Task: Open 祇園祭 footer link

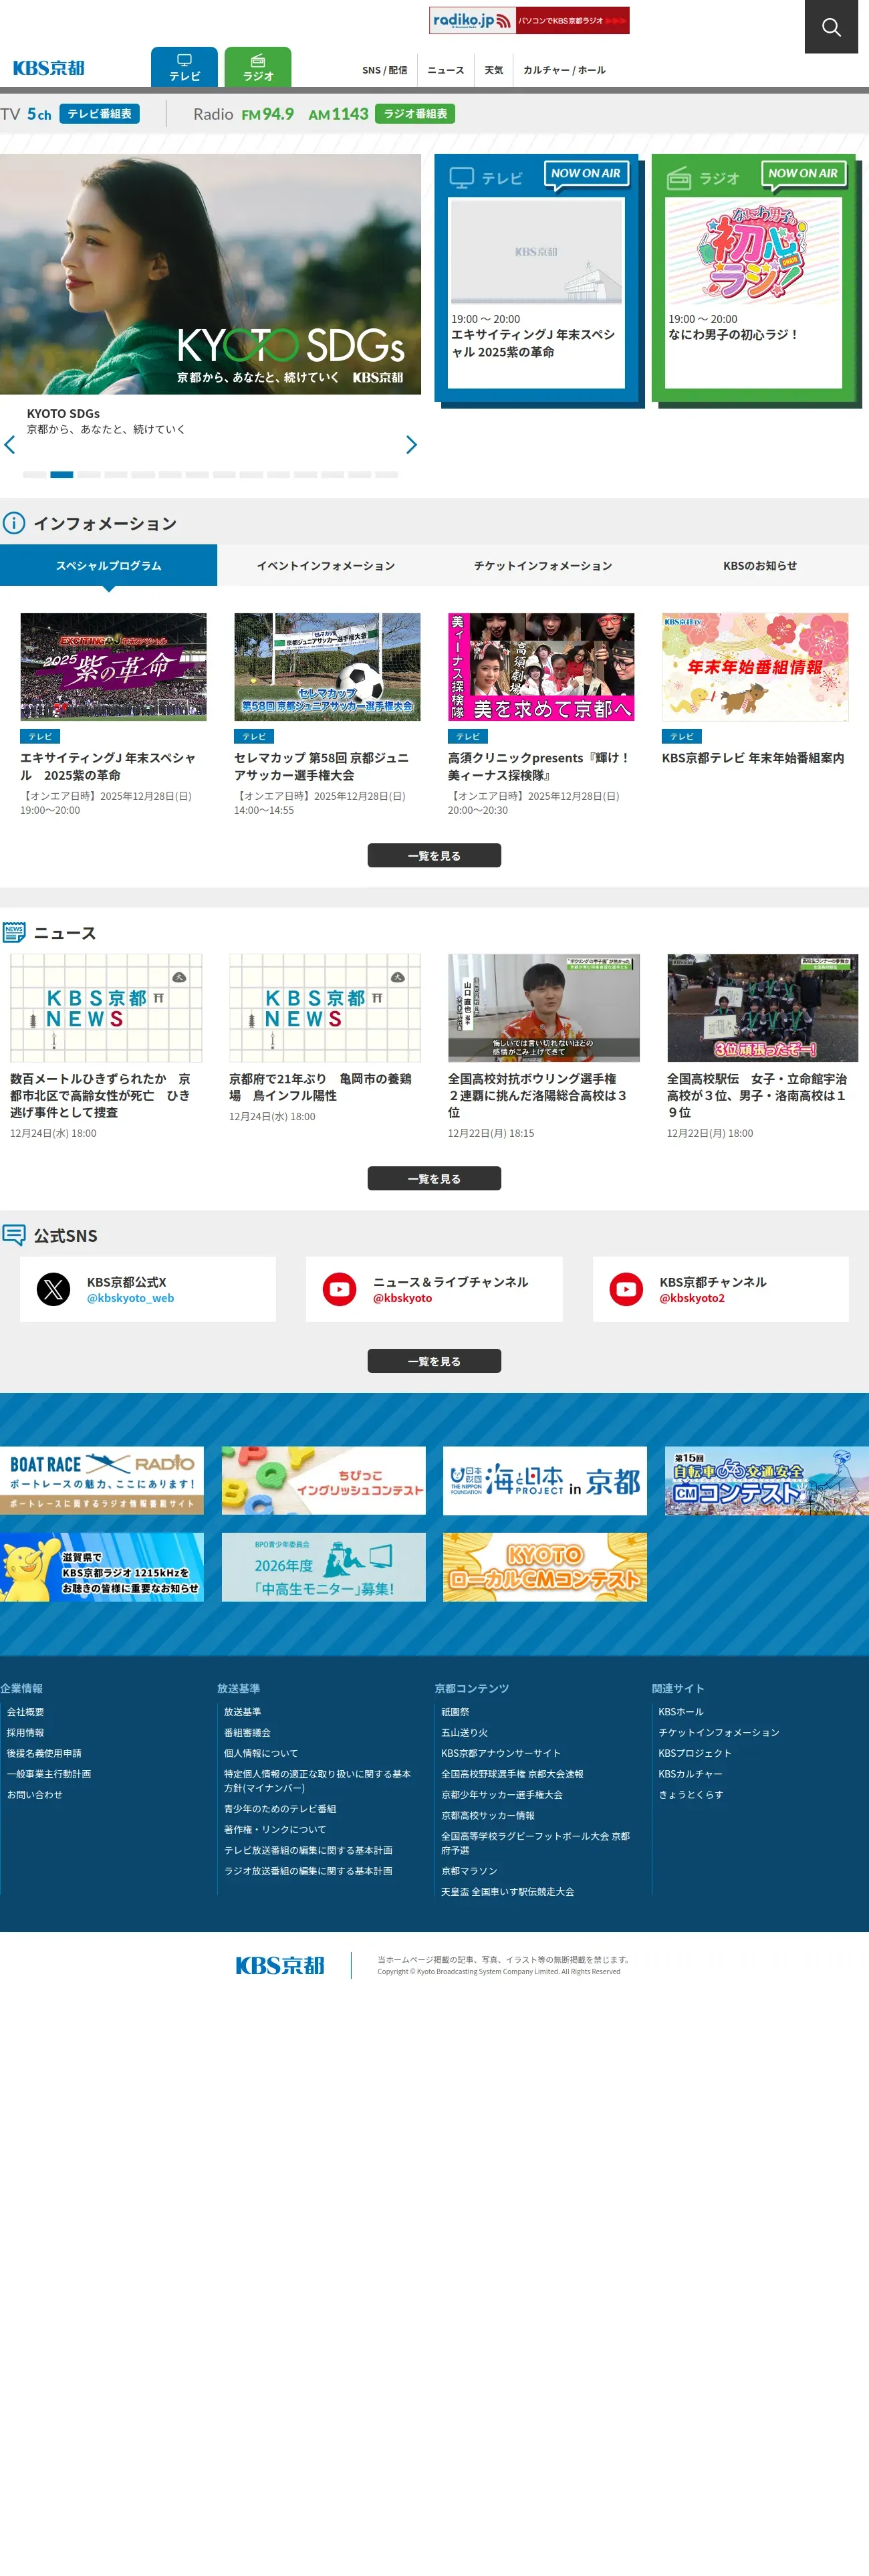Action: 455,1712
